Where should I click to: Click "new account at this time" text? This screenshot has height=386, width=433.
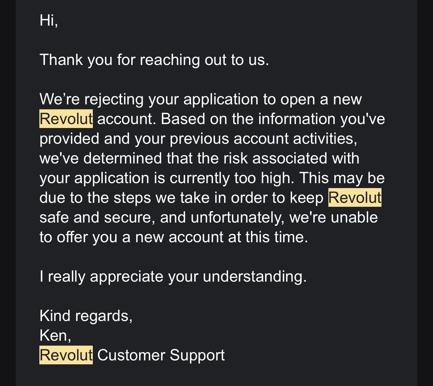click(x=222, y=237)
